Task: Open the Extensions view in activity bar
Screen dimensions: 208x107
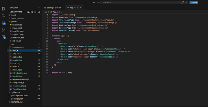Action: (3, 37)
